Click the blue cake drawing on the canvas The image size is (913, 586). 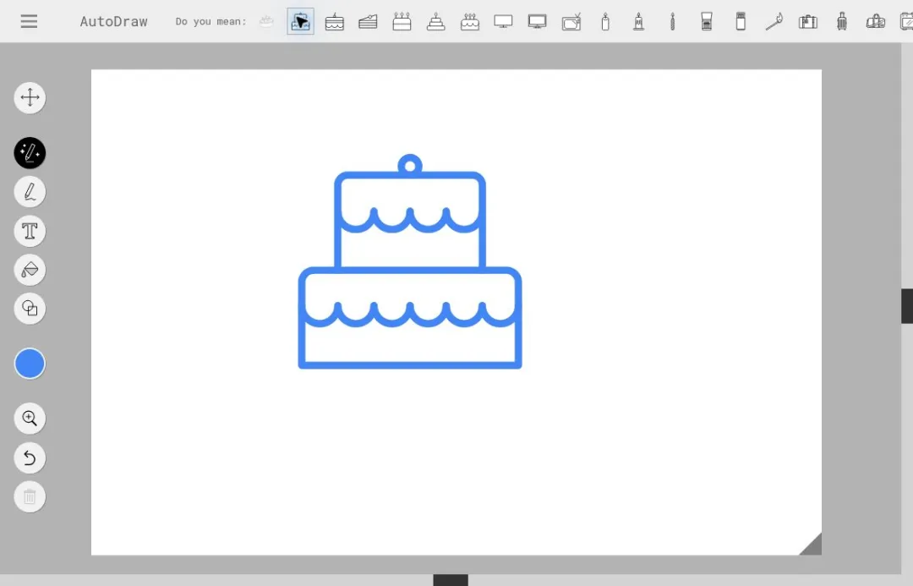point(410,261)
